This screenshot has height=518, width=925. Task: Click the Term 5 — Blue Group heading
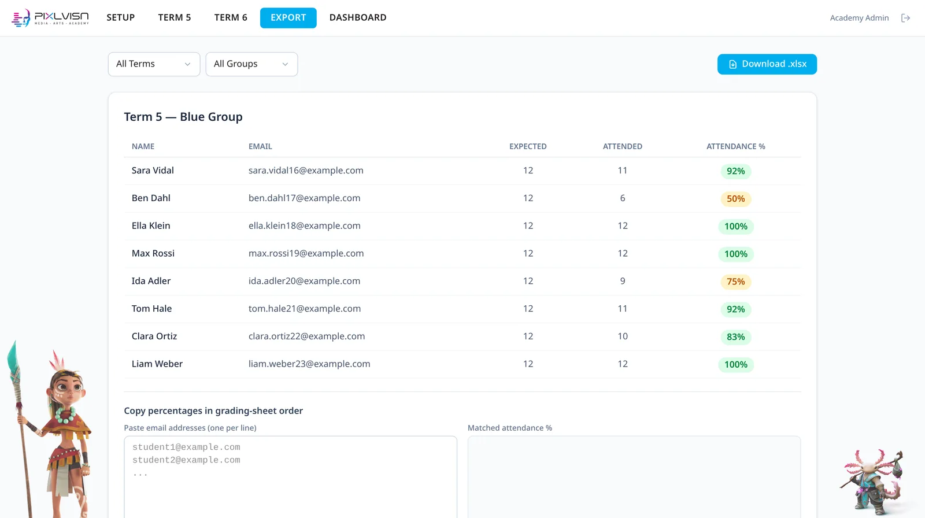(183, 117)
